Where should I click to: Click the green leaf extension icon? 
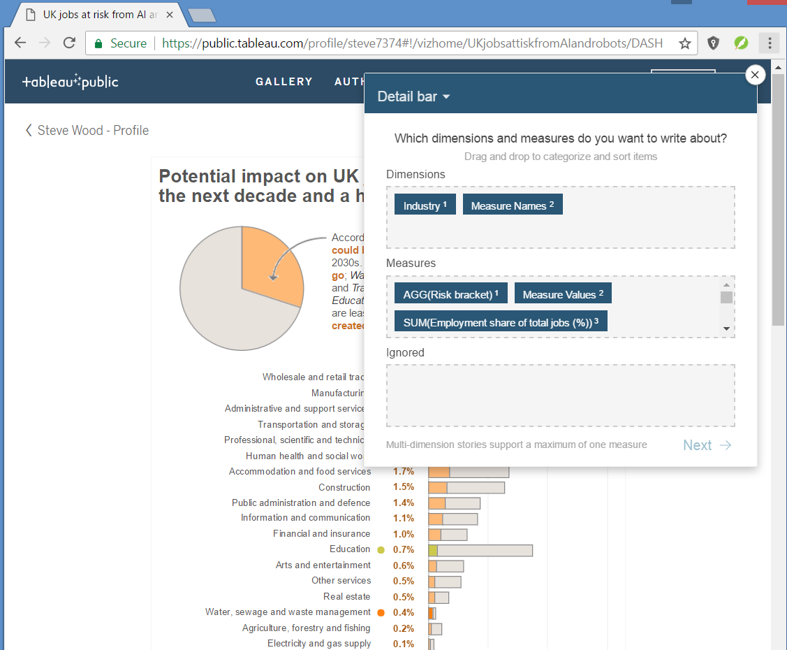(x=741, y=43)
